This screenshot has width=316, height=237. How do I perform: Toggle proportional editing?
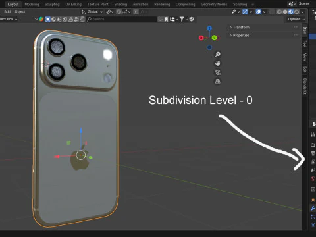click(136, 12)
